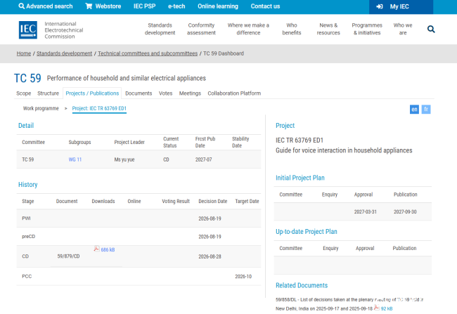Screen dimensions: 457x314
Task: Click the My IEC login arrow icon
Action: point(380,6)
